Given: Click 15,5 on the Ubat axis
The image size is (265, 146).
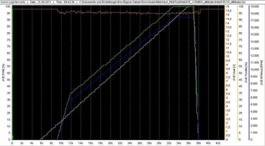Looking at the screenshot, I should pyautogui.click(x=229, y=11).
